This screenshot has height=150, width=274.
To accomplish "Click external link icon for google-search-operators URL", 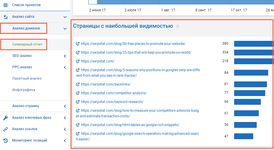I will click(78, 134).
